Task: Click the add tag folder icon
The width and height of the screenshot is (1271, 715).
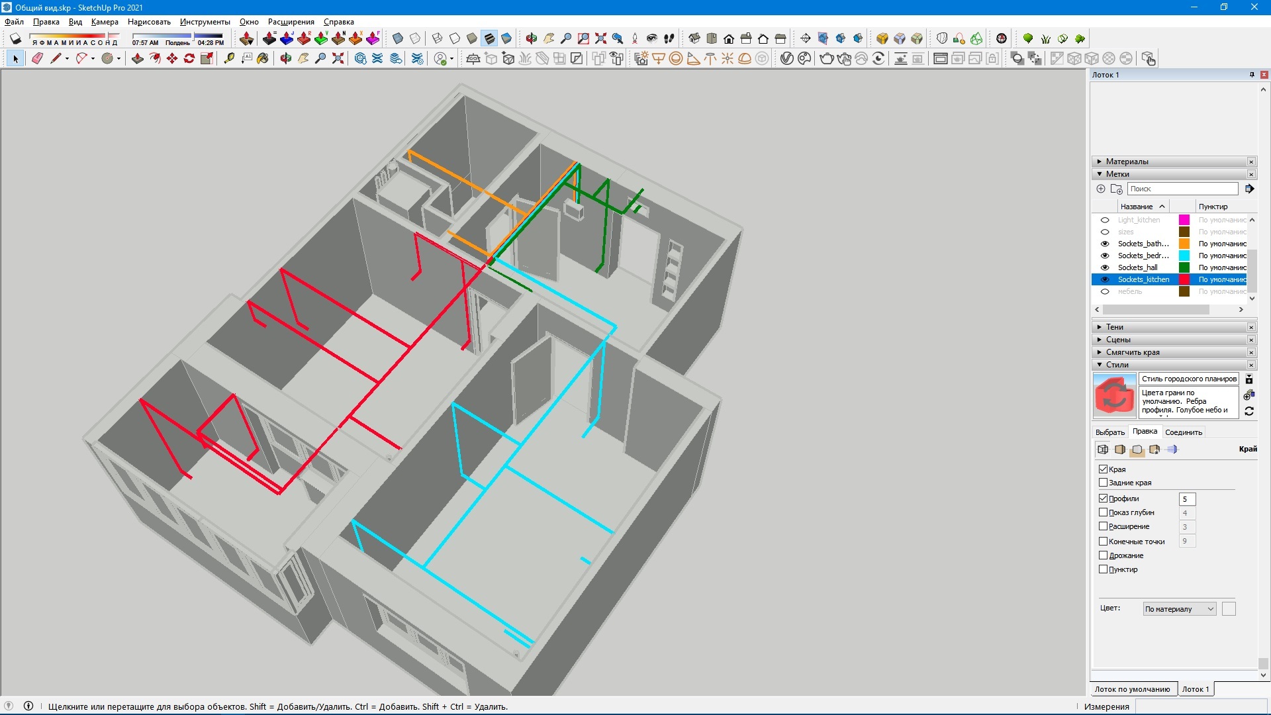Action: [1116, 189]
